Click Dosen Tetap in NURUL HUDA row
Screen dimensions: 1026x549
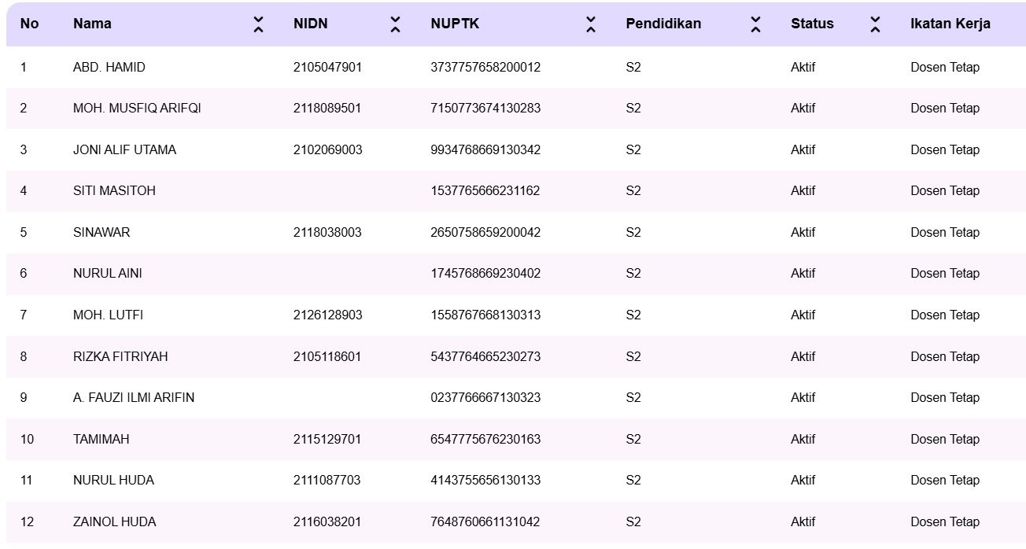coord(944,481)
